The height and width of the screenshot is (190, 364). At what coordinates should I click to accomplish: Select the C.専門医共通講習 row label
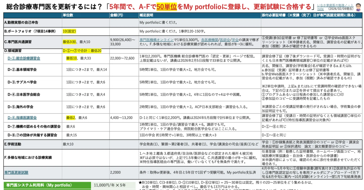(x=18, y=42)
